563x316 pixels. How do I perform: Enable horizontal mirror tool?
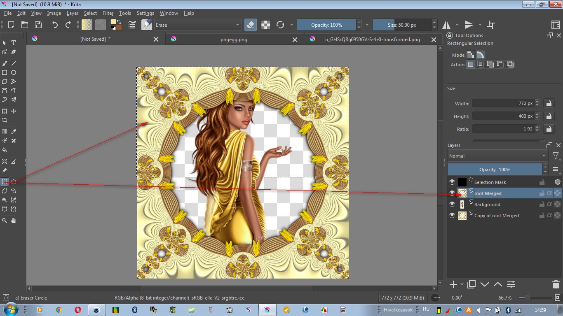[x=447, y=25]
